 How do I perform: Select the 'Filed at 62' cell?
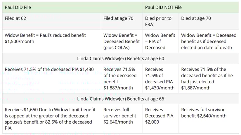(x=52, y=21)
